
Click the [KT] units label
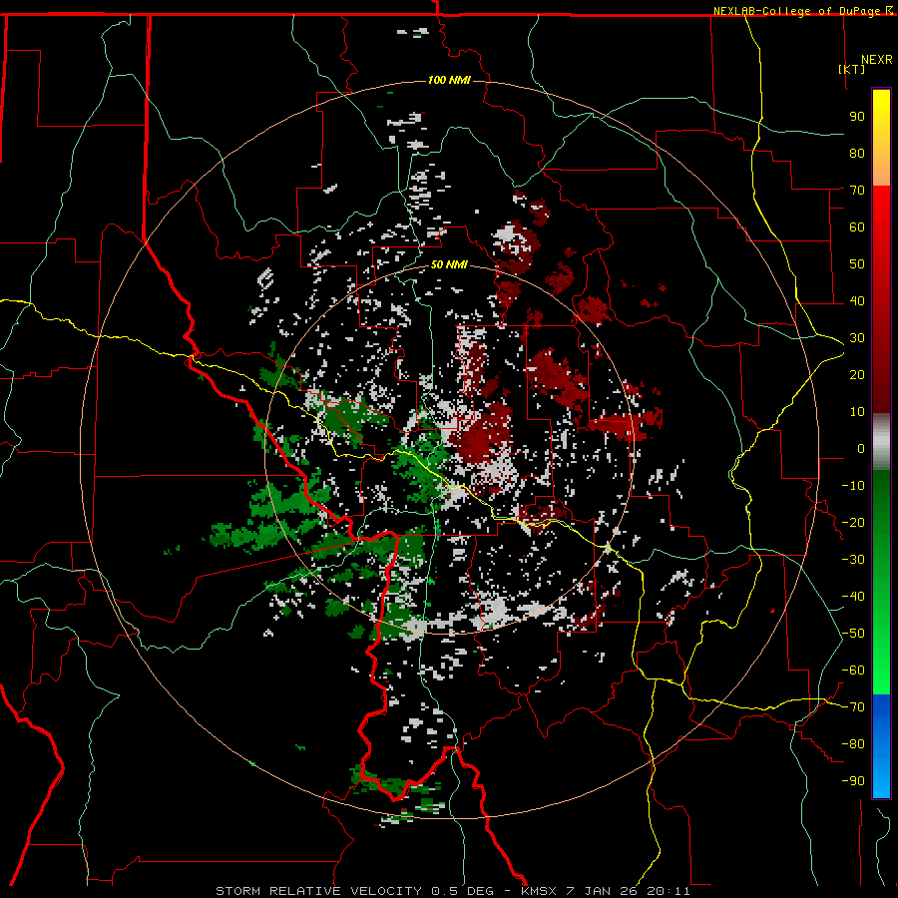[x=852, y=69]
